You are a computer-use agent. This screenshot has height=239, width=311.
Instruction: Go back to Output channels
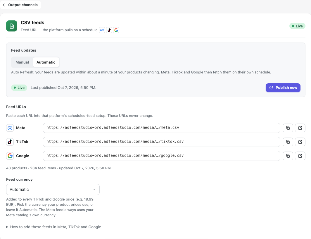(21, 5)
